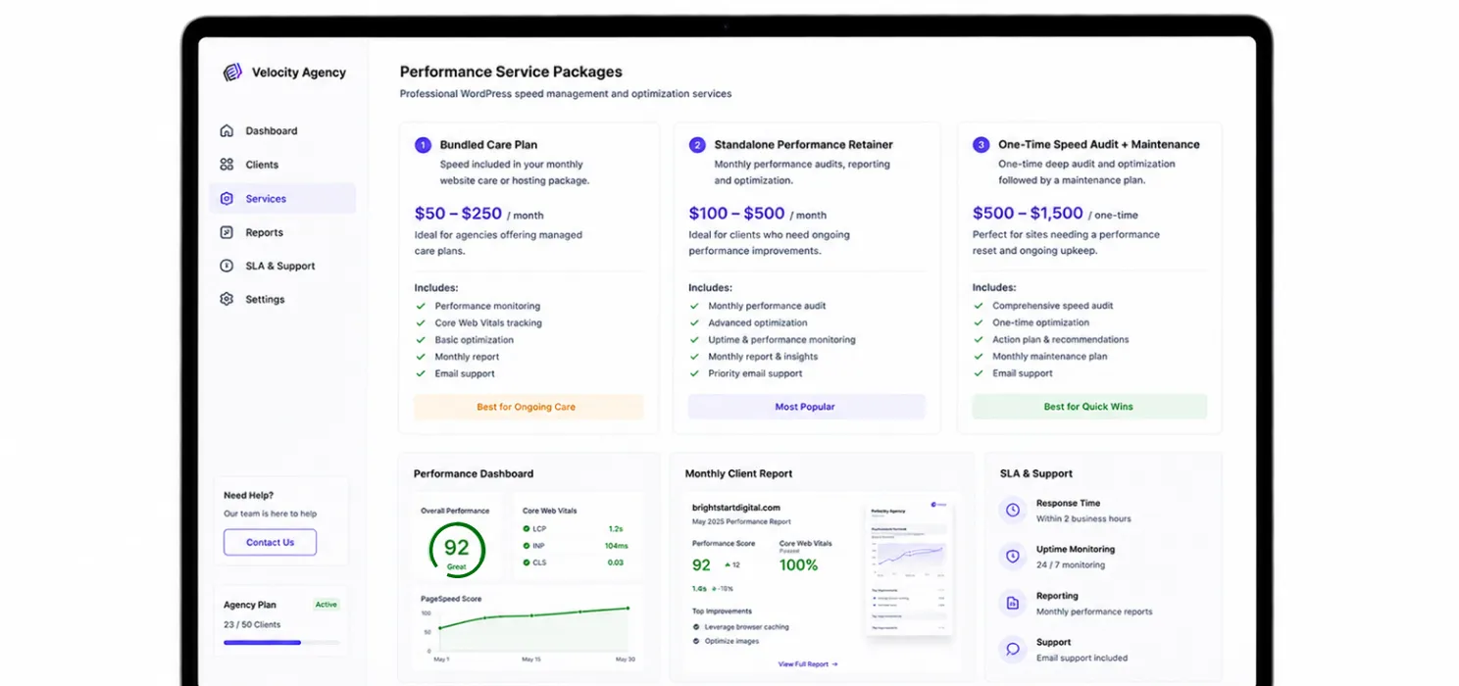
Task: Click the check icon beside Leverage browser caching
Action: pos(696,627)
